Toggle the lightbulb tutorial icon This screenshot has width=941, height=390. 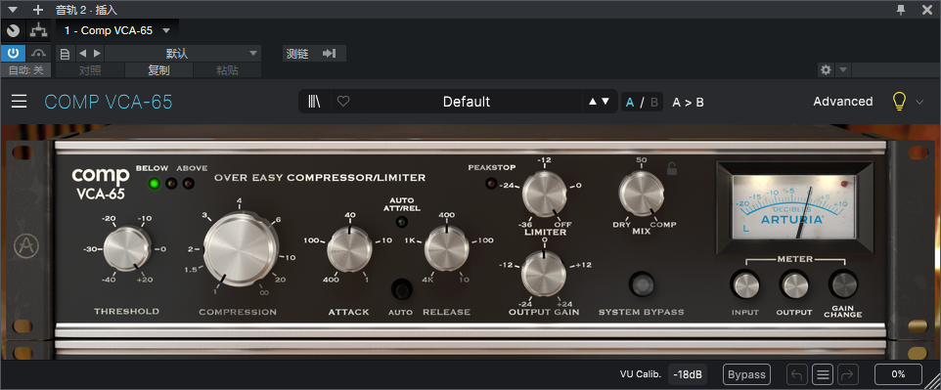tap(898, 102)
